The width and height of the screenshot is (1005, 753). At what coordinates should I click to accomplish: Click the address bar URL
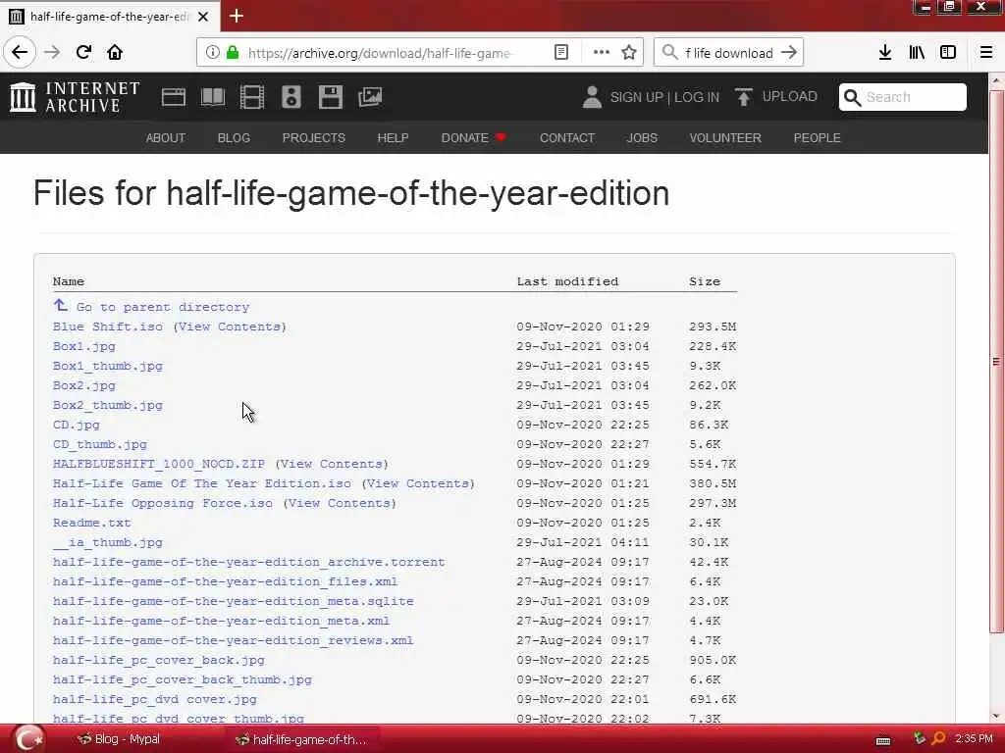(x=380, y=53)
